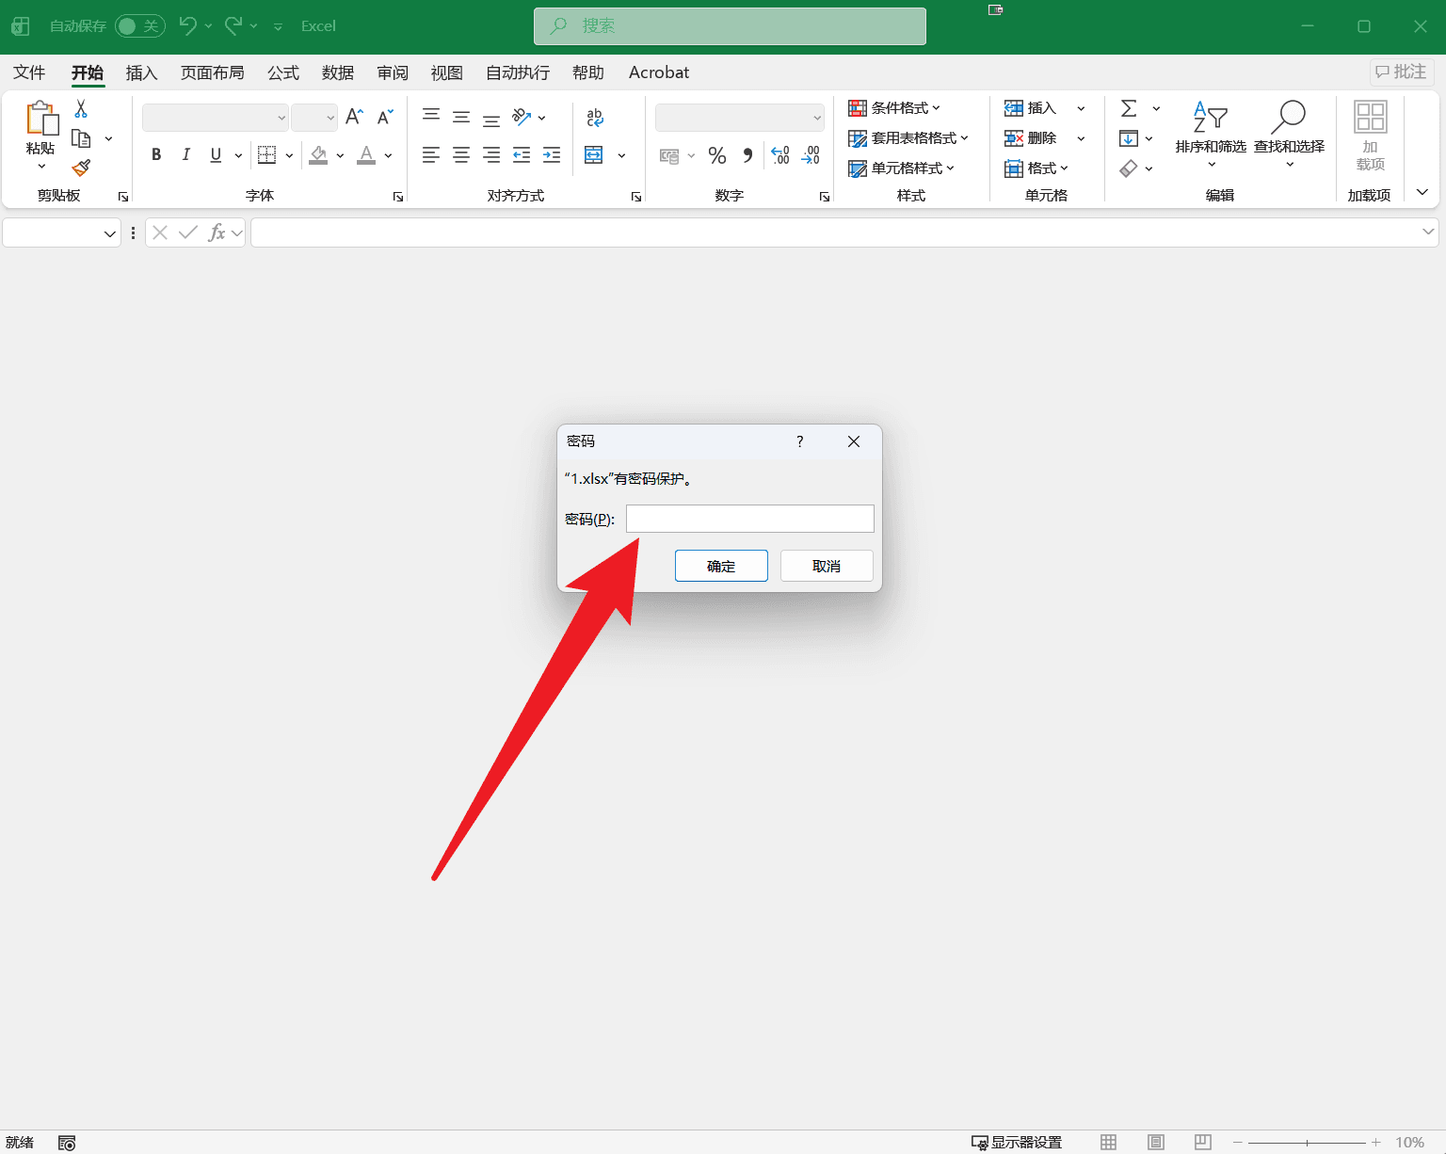Screen dimensions: 1446x1154
Task: Open Display Settings in status bar
Action: pos(1017,1142)
